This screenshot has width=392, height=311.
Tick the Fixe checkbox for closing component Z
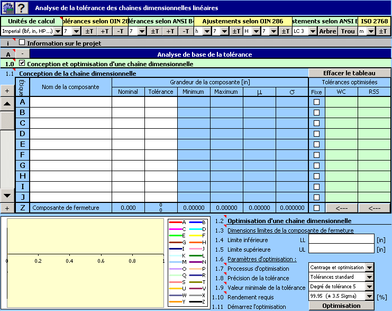pos(316,208)
